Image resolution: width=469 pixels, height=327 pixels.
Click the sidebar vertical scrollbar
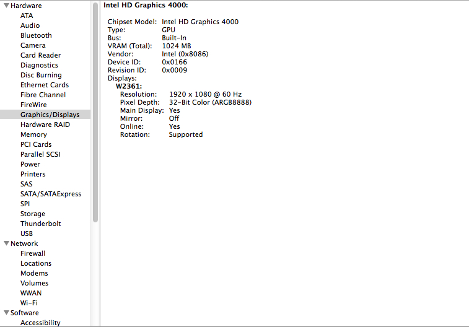click(95, 112)
